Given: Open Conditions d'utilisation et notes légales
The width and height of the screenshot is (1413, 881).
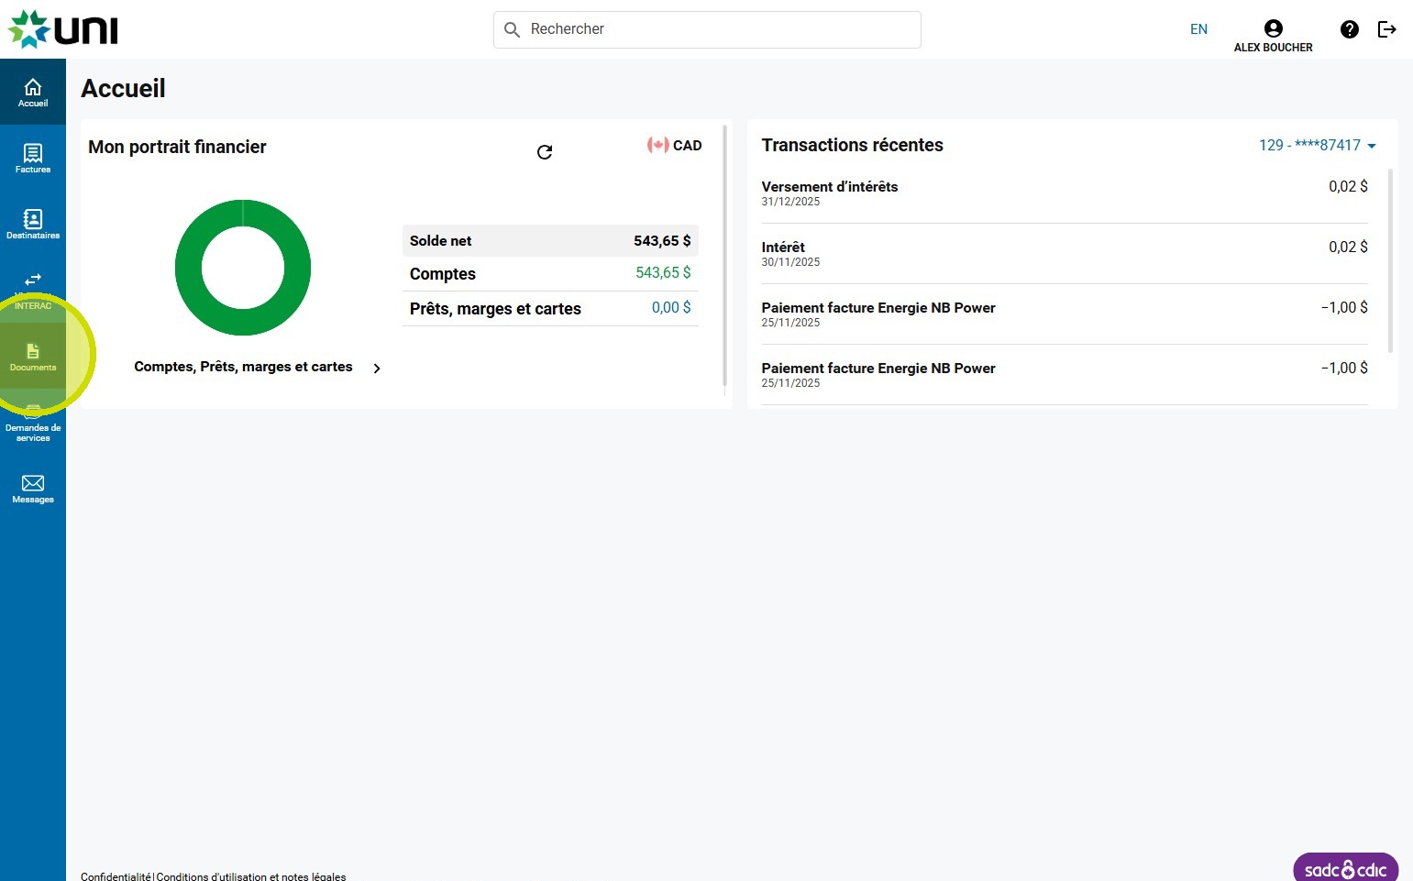Looking at the screenshot, I should 251,876.
